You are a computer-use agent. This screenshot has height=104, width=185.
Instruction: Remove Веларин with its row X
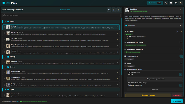coord(117,85)
